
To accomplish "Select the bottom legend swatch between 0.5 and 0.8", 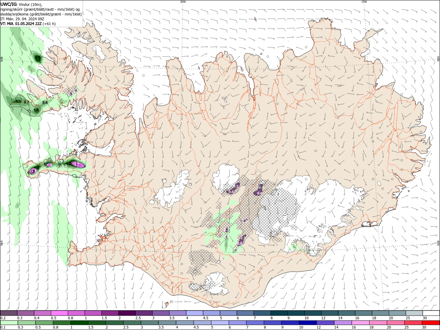I will coord(44,323).
